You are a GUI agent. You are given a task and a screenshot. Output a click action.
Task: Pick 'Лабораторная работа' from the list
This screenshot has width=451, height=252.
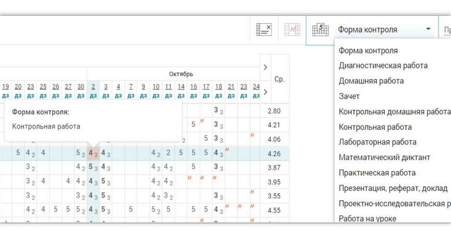(377, 142)
